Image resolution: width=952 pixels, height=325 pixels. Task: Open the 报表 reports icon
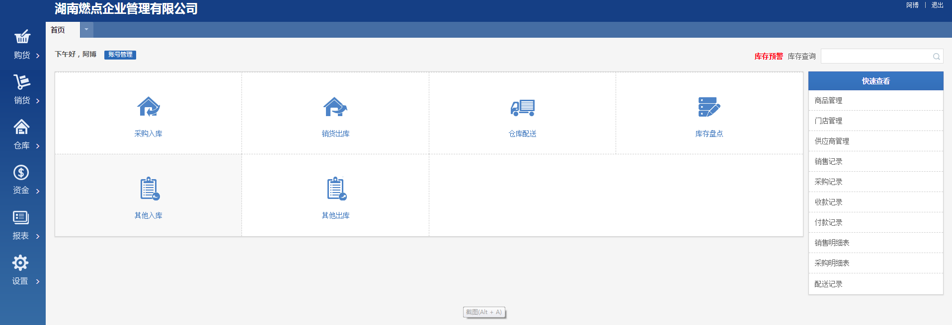[21, 217]
